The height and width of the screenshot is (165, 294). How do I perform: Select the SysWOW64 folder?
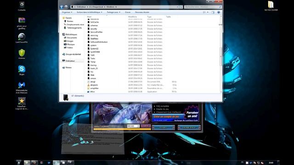tap(95, 52)
